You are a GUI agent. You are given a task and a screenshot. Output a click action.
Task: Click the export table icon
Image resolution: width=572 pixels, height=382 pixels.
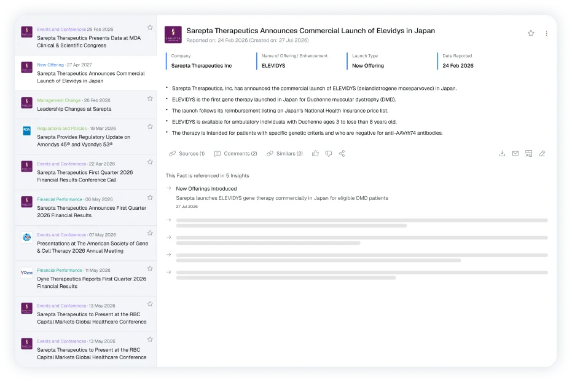(x=528, y=153)
